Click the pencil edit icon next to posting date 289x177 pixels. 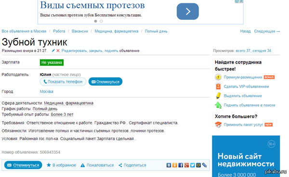pos(53,51)
